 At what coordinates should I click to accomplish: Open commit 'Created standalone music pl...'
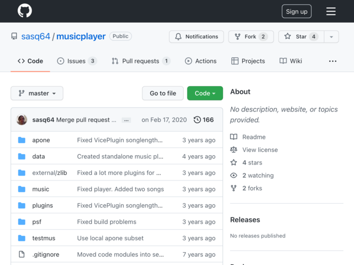click(x=120, y=156)
